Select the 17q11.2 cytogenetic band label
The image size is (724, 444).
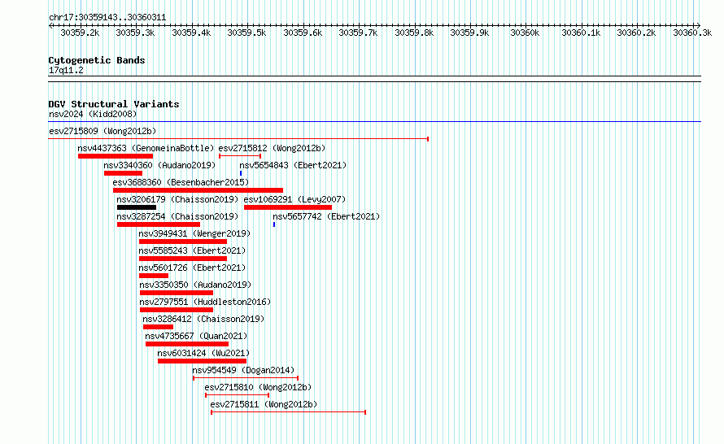coord(66,70)
